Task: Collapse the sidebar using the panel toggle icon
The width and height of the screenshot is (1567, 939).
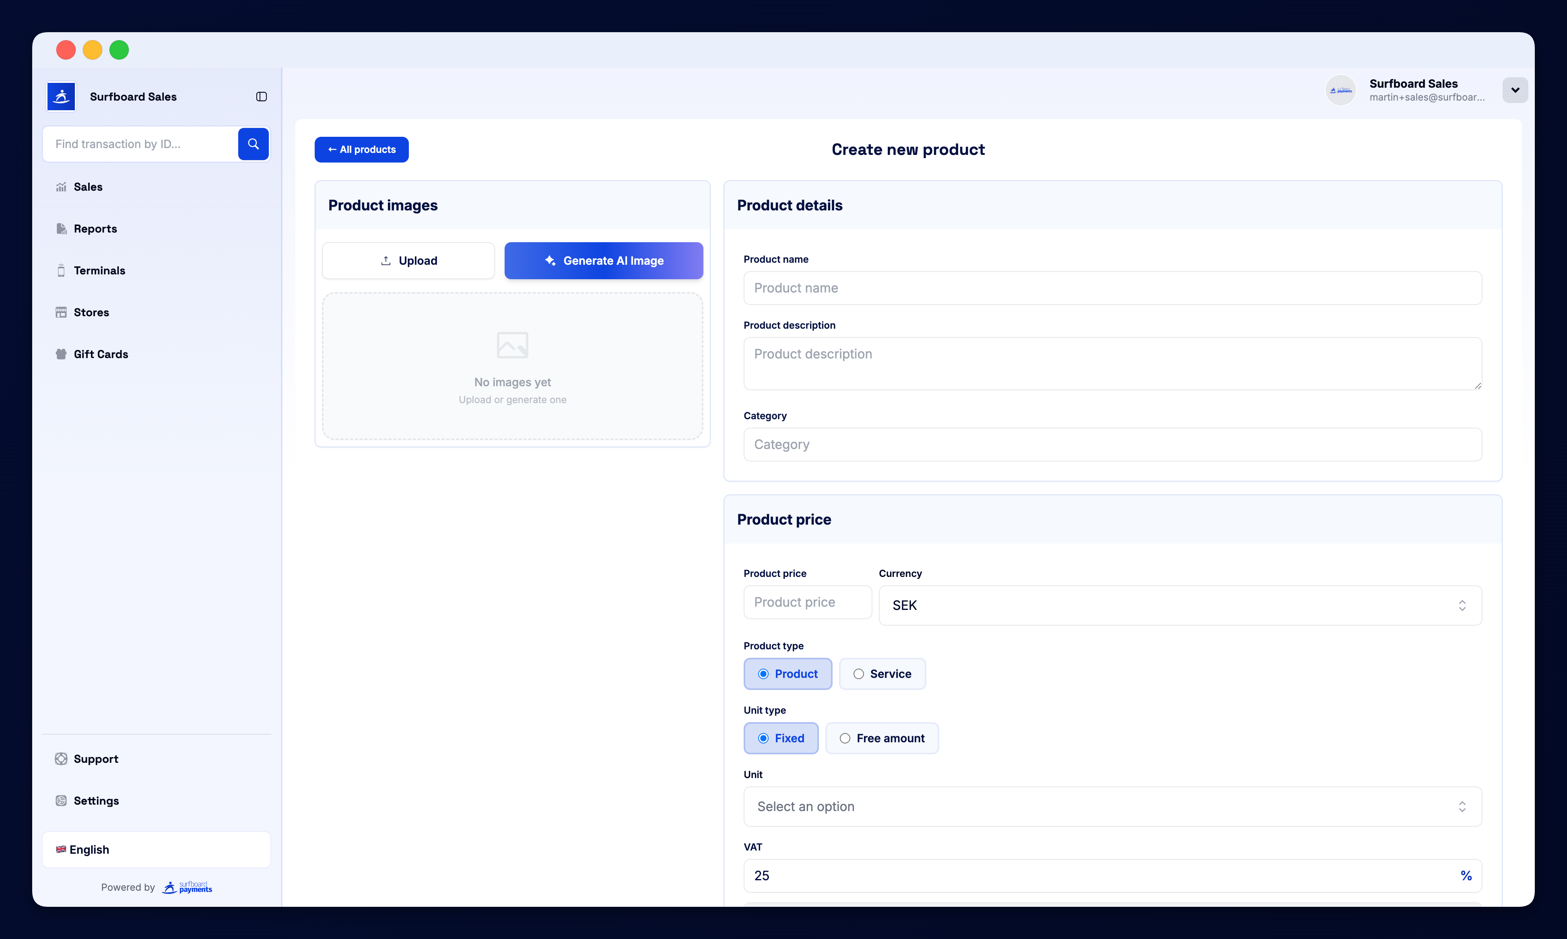Action: pyautogui.click(x=262, y=96)
